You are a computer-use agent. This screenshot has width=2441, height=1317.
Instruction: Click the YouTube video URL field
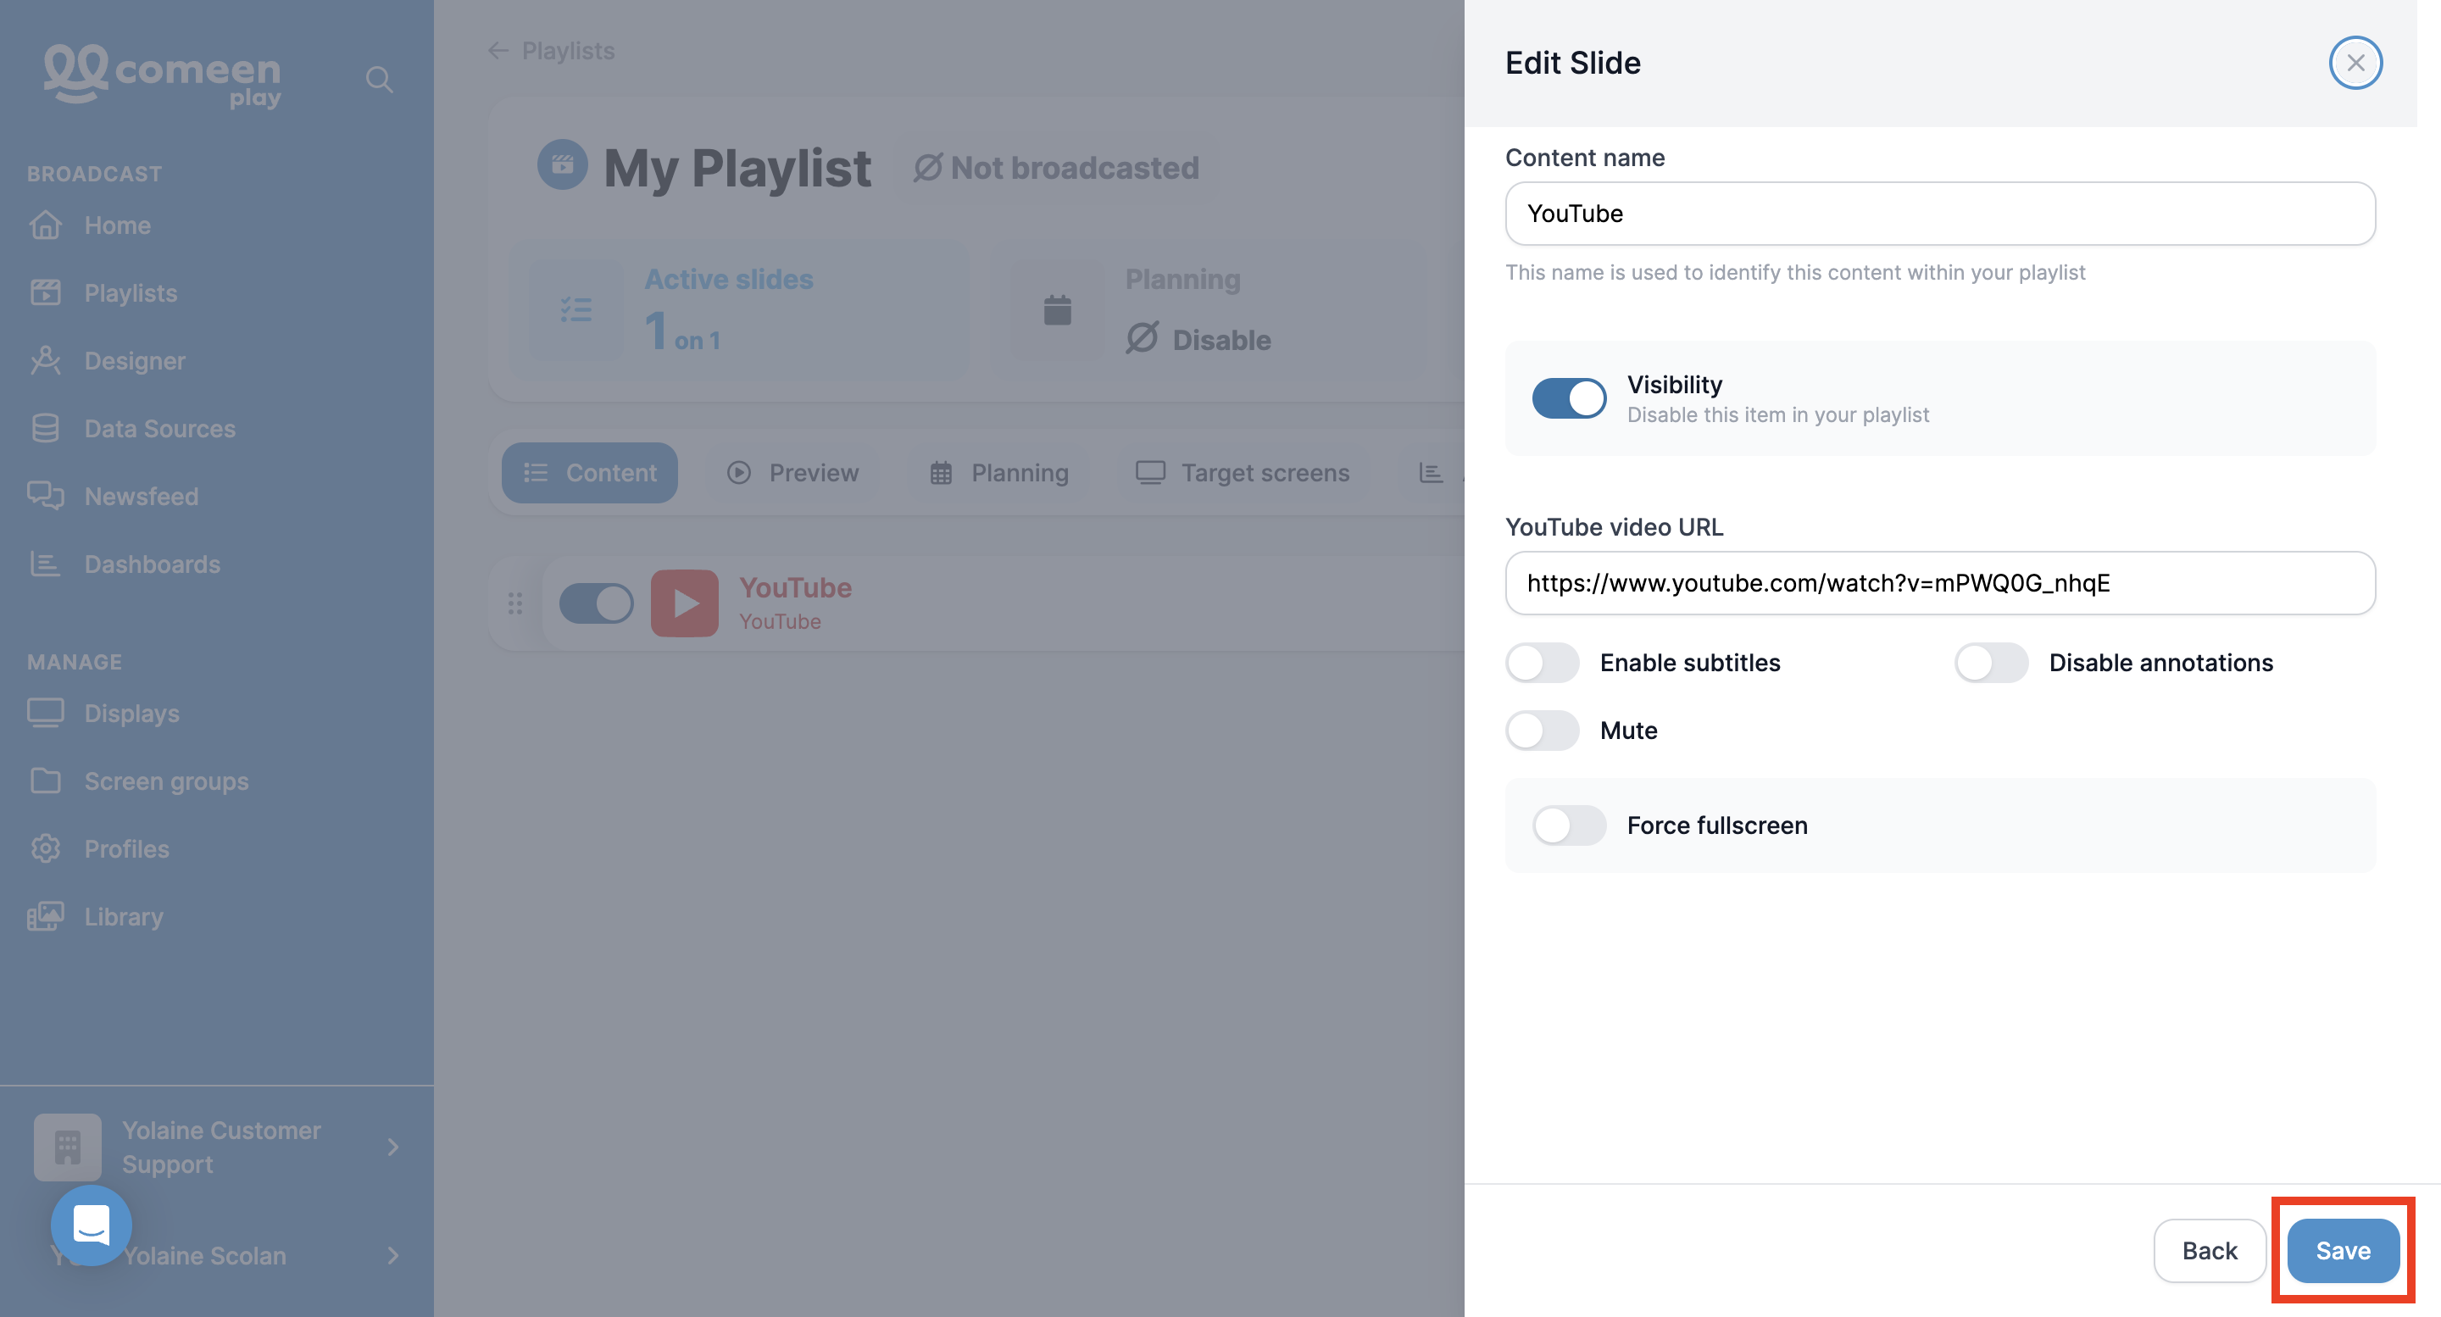point(1940,583)
